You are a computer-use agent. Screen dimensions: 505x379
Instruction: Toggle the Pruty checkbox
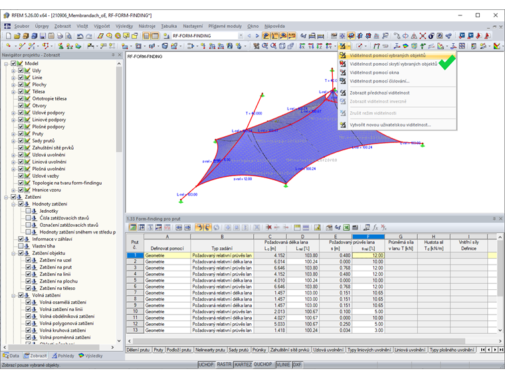tap(21, 134)
